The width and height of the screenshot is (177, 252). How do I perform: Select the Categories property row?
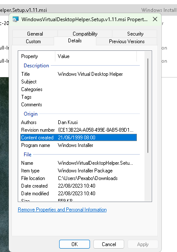click(x=79, y=89)
